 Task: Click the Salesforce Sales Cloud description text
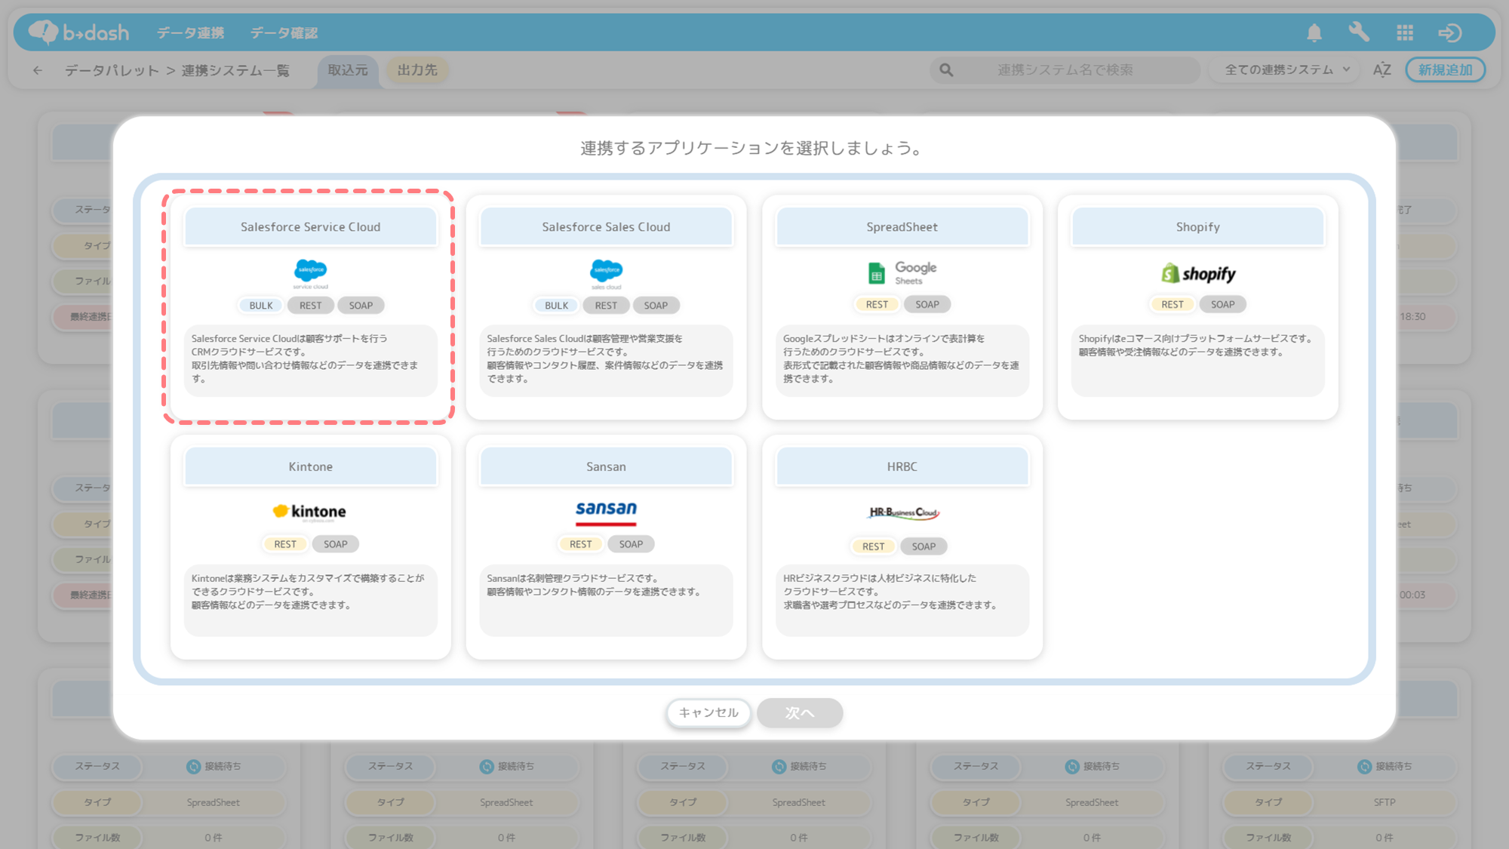(605, 358)
